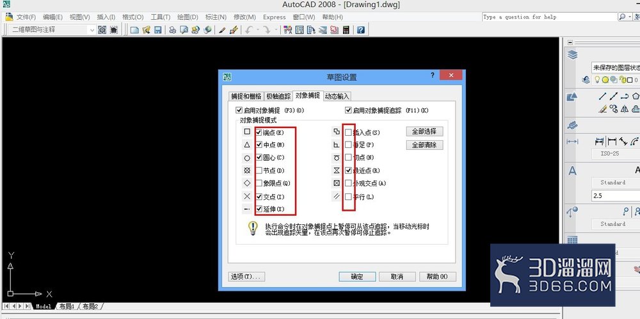Select the Line tool in dashboard
640x319 pixels.
point(602,96)
